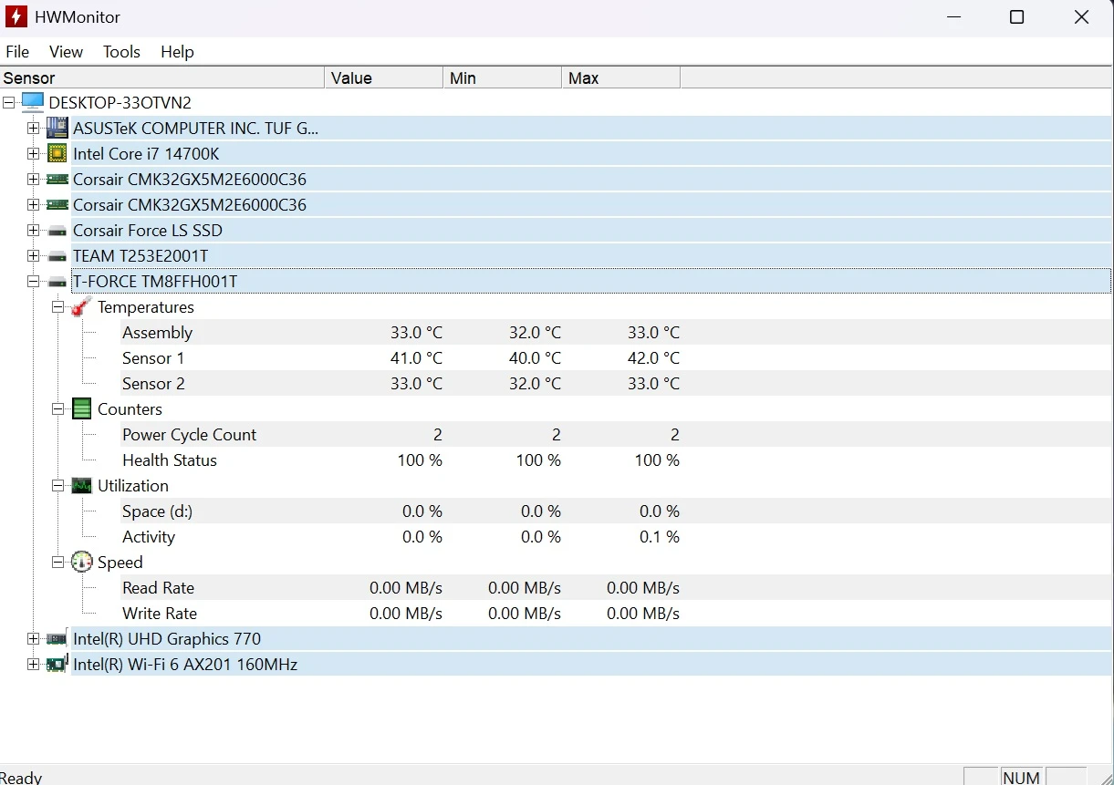Select the Health Status row
1114x785 pixels.
[170, 460]
